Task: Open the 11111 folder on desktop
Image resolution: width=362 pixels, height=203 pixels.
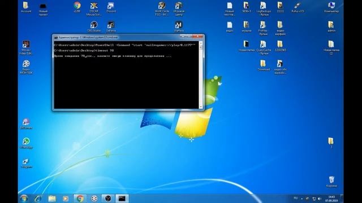Action: (281, 7)
